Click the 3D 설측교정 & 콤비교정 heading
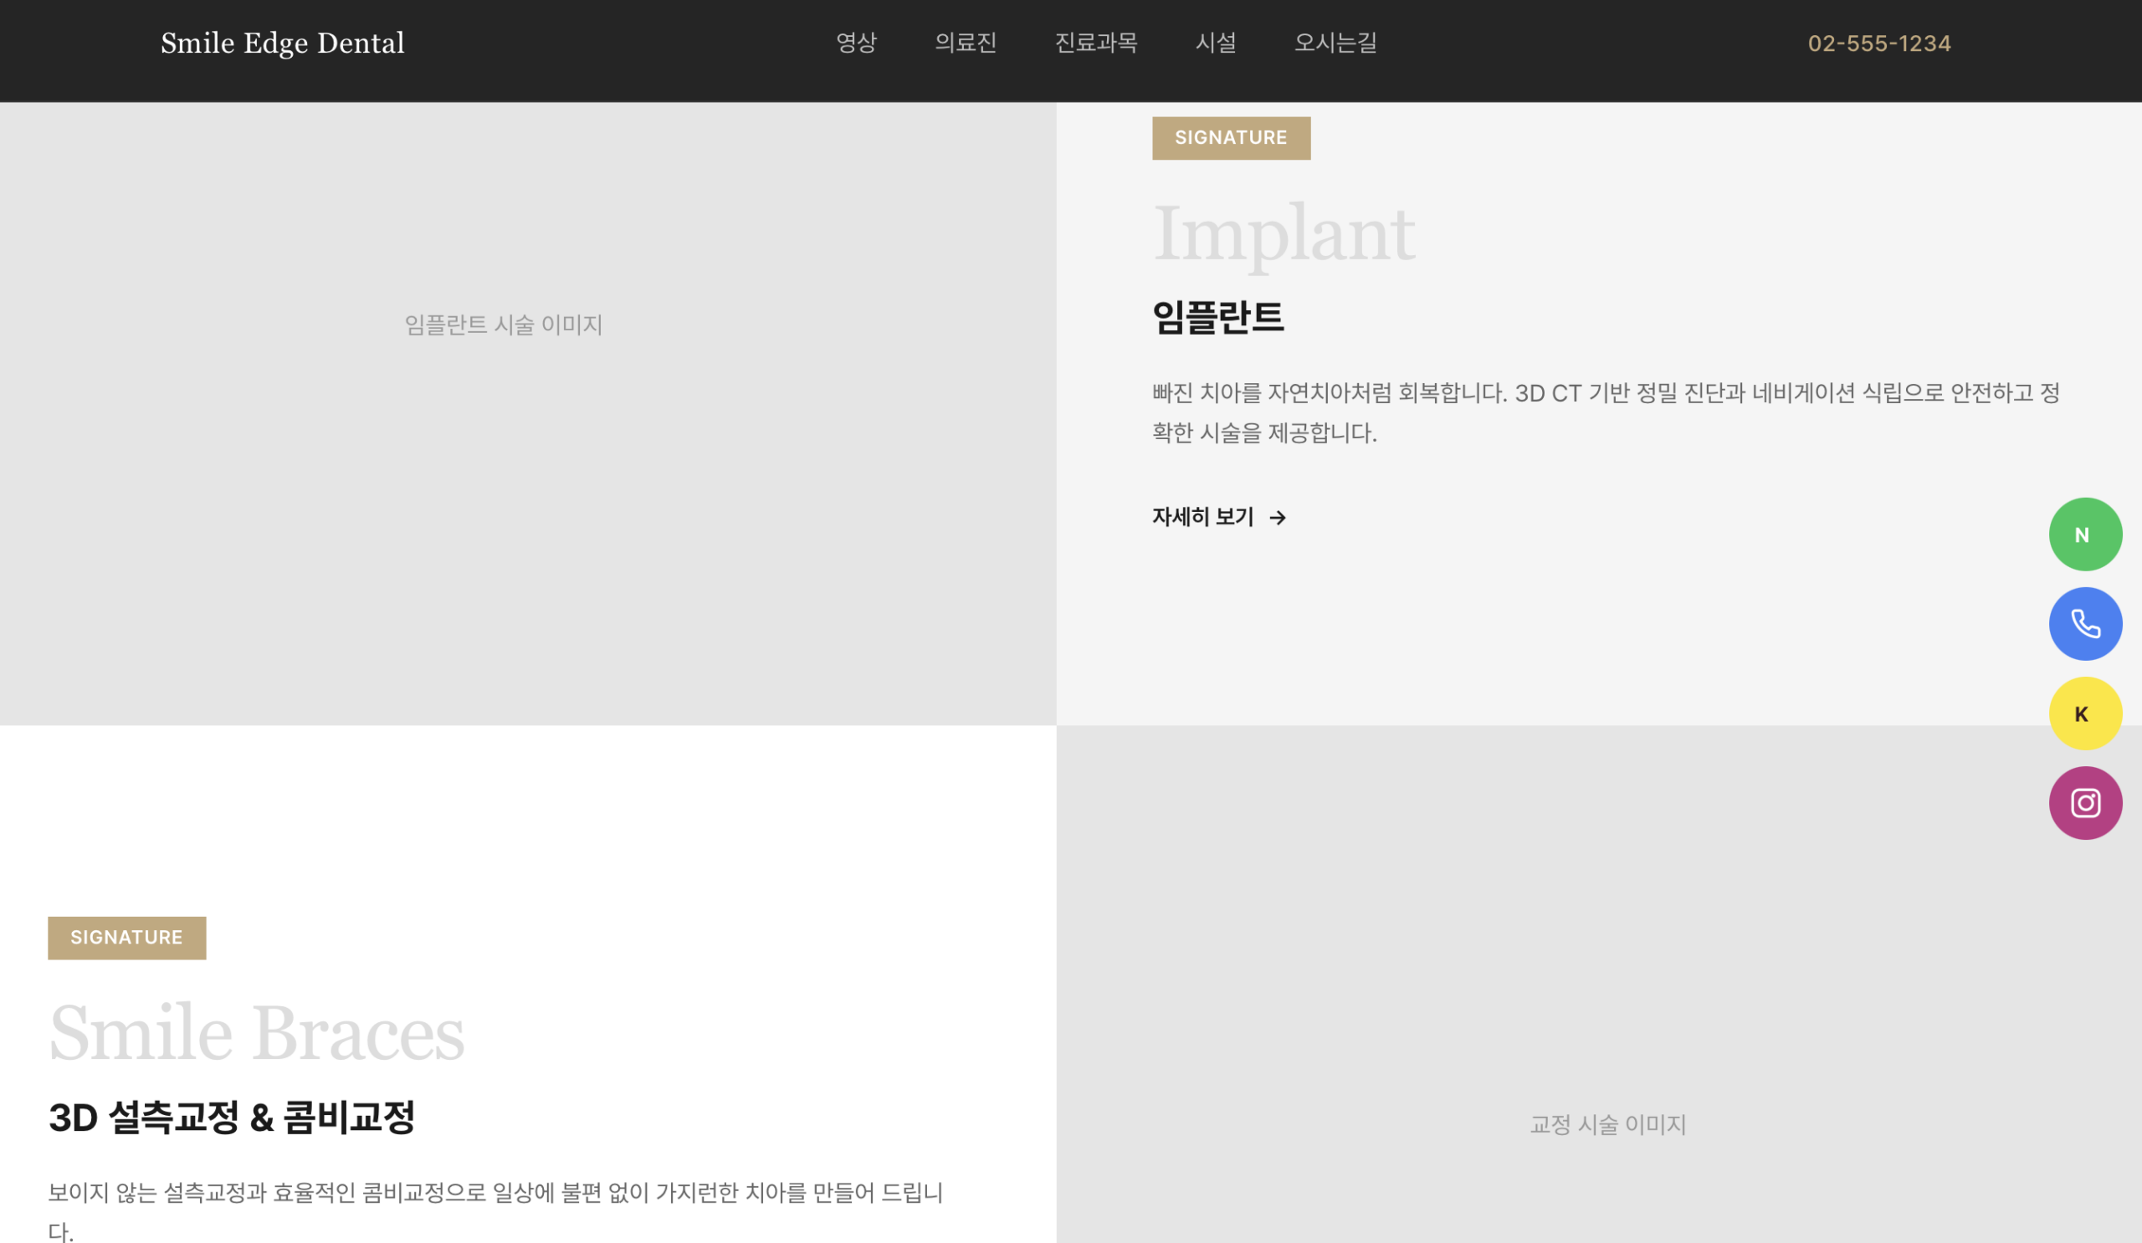Viewport: 2142px width, 1243px height. pyautogui.click(x=231, y=1118)
